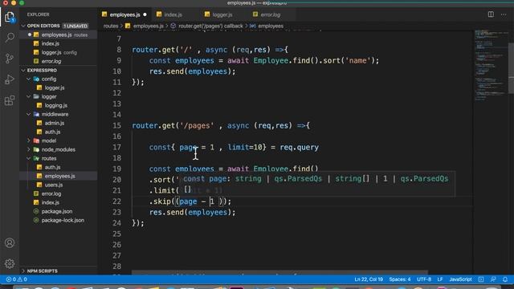Place cursor on res.send(employees) line 23
The height and width of the screenshot is (289, 514).
[x=192, y=212]
